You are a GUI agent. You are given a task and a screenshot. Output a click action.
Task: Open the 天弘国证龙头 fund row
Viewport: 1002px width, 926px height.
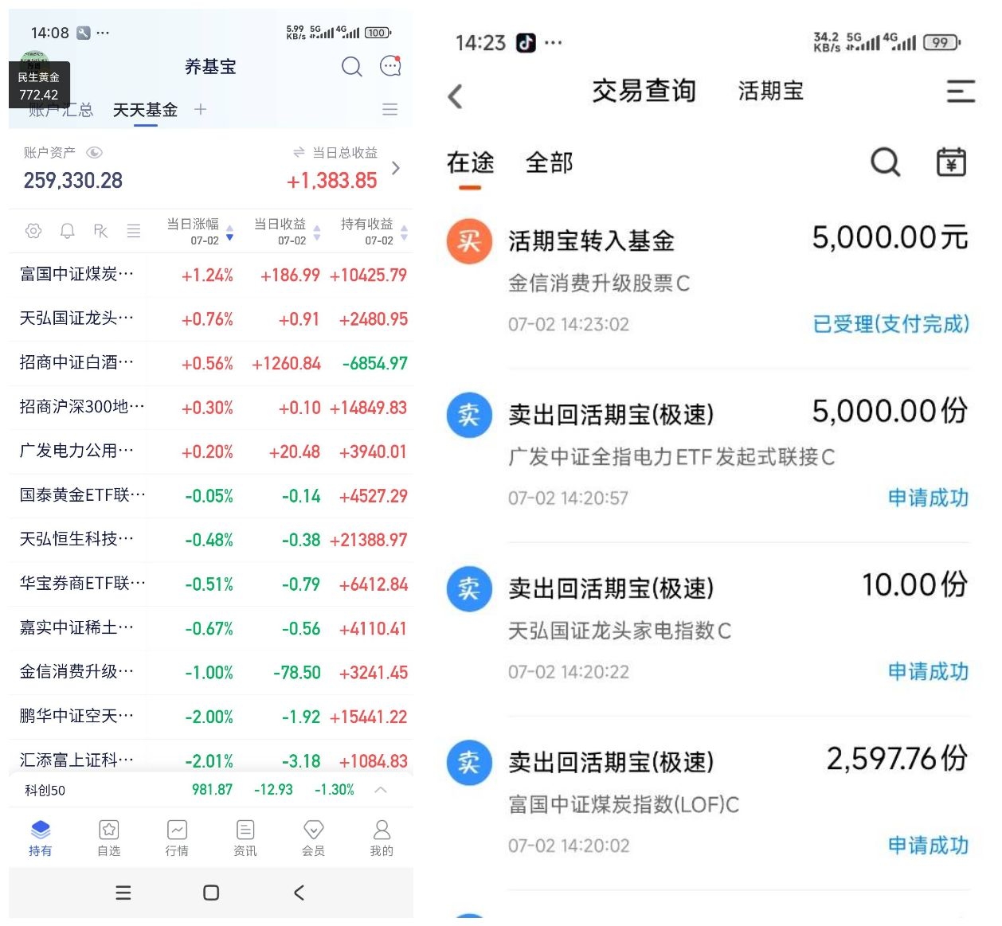[x=211, y=319]
